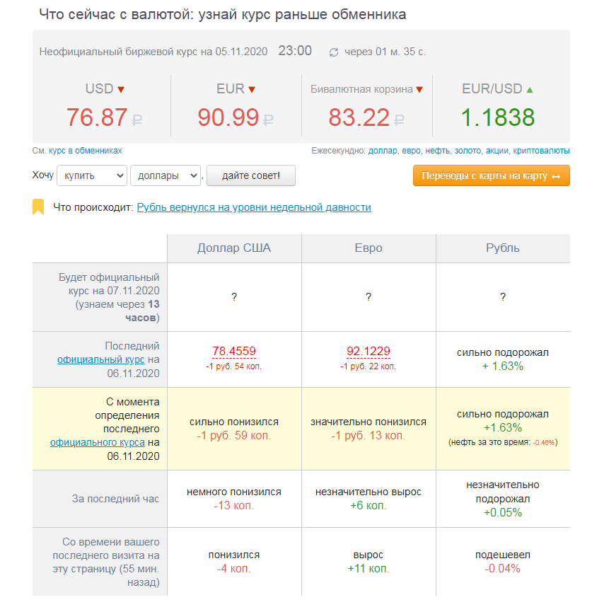Open the "доллары" currency dropdown
The image size is (592, 607).
point(166,175)
